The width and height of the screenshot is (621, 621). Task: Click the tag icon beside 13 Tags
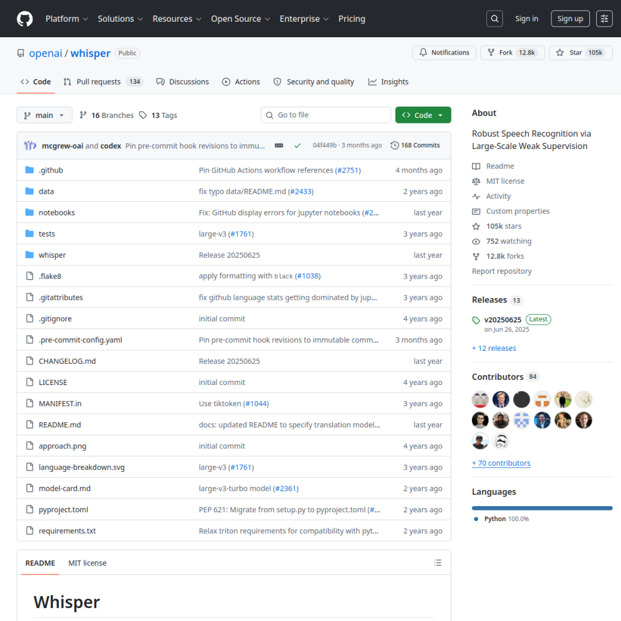pos(143,115)
